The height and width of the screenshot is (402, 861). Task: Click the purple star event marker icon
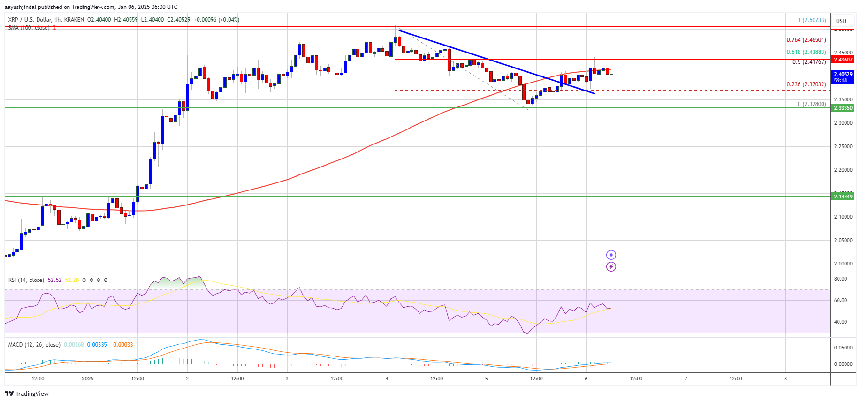(611, 255)
